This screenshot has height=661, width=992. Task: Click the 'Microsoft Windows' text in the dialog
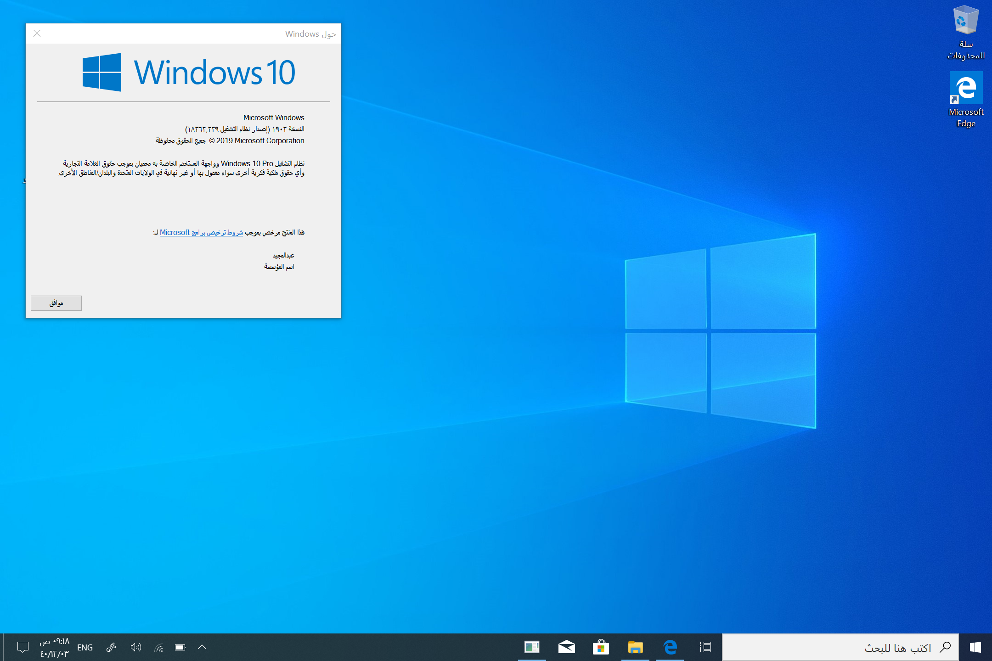tap(274, 118)
